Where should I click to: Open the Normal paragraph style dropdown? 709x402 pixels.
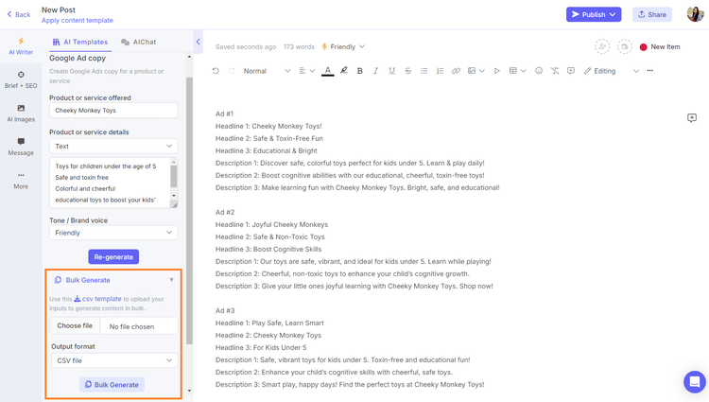(267, 71)
